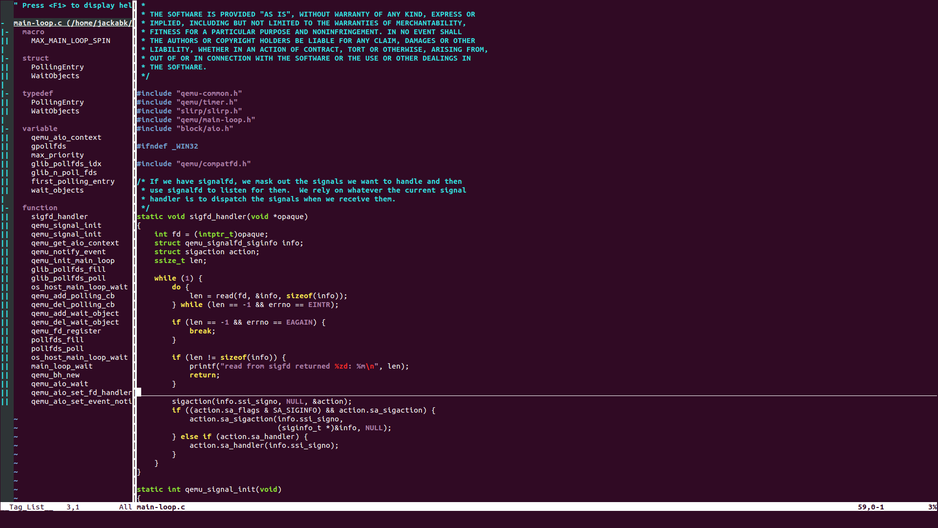The width and height of the screenshot is (938, 528).
Task: Click main-loop.c status line label
Action: (x=161, y=507)
